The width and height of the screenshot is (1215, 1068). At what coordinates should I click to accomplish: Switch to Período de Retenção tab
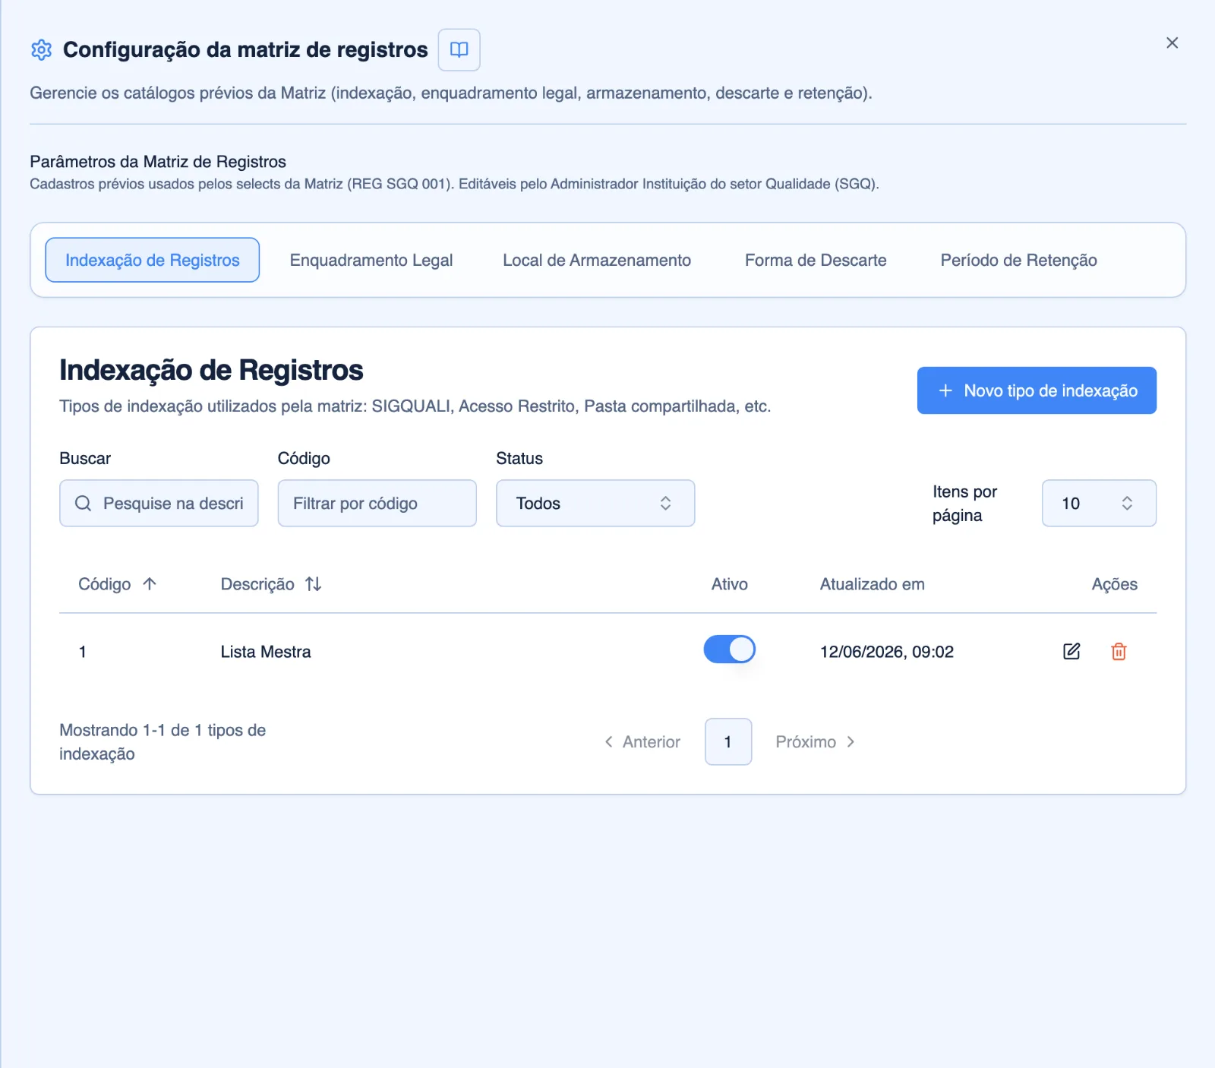(x=1018, y=260)
